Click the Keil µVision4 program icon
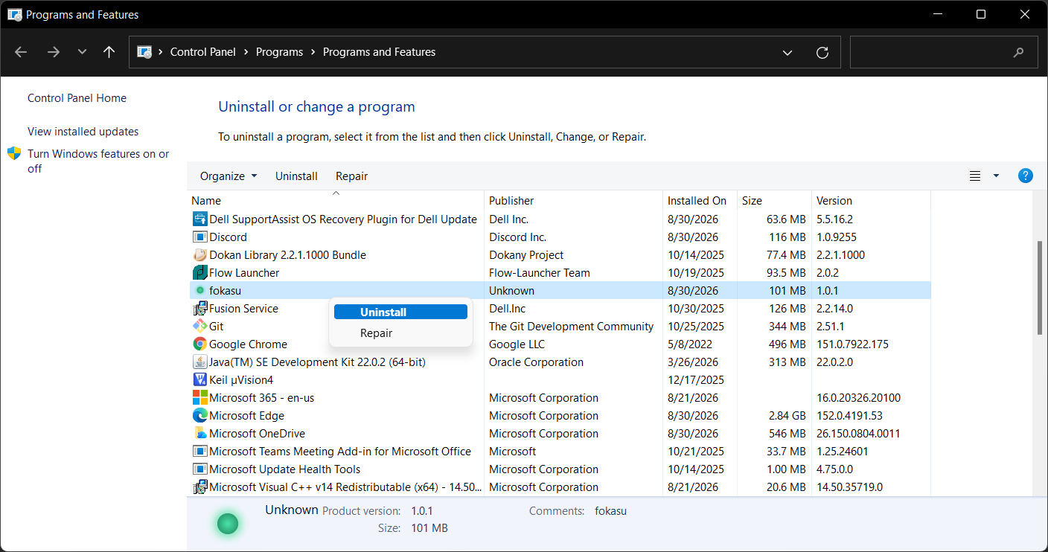Viewport: 1048px width, 552px height. click(x=199, y=380)
